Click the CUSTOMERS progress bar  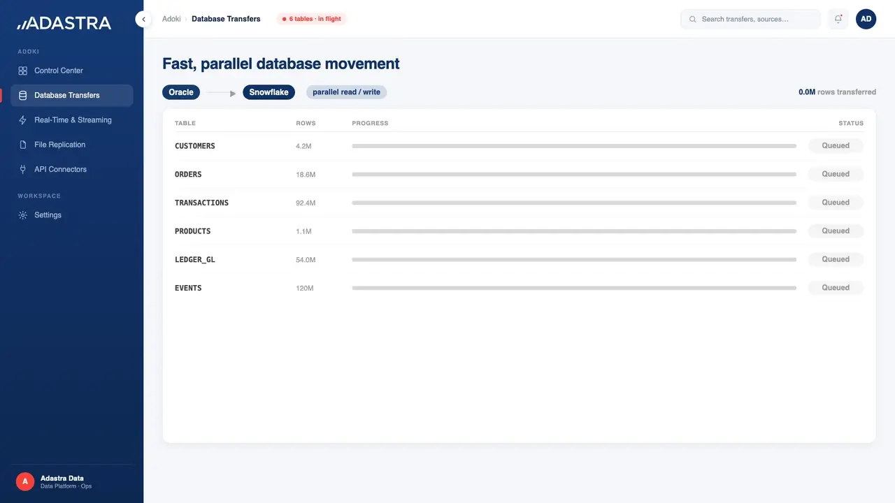point(574,146)
